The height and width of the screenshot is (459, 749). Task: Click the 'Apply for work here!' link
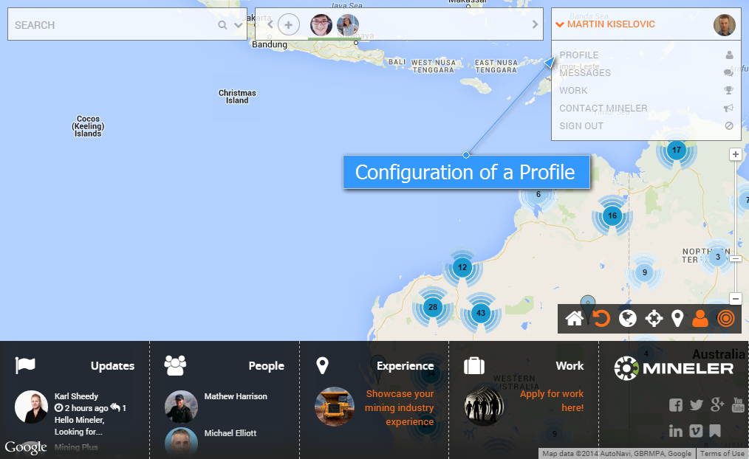(x=552, y=401)
